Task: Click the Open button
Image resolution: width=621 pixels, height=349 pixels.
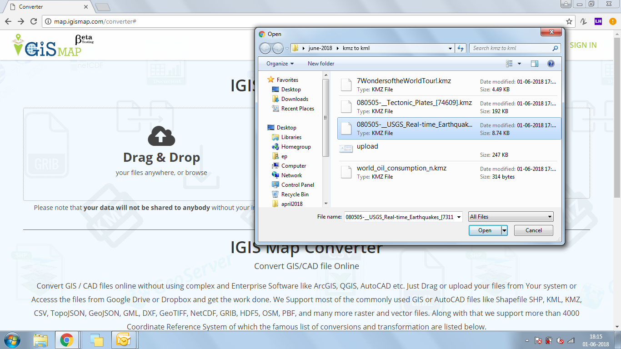Action: 485,230
